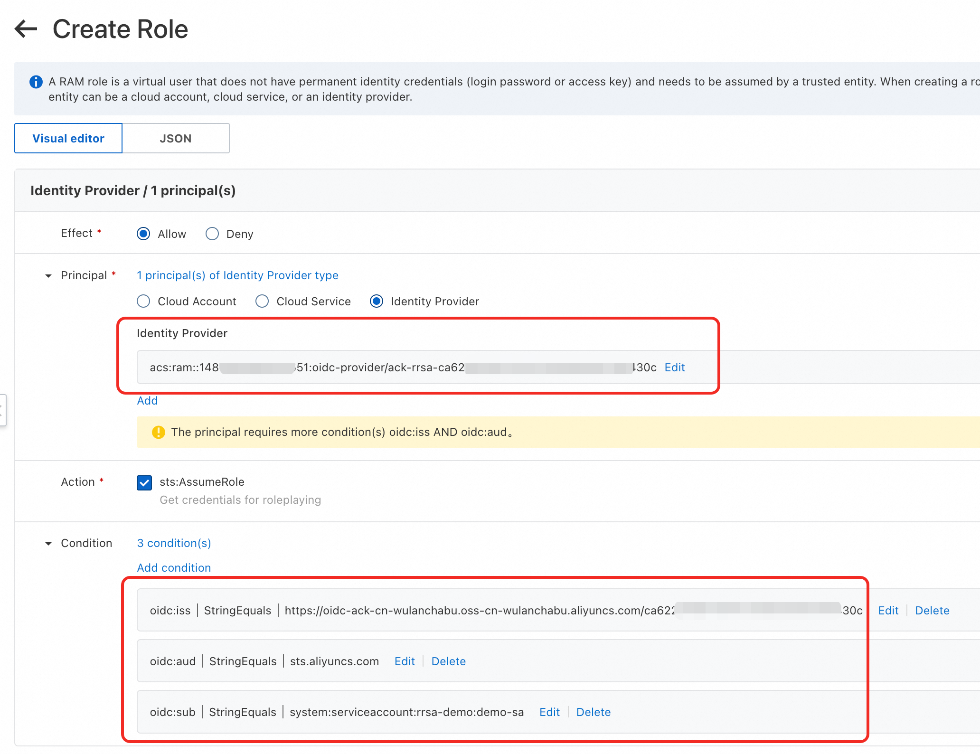
Task: Switch to the JSON tab
Action: (176, 138)
